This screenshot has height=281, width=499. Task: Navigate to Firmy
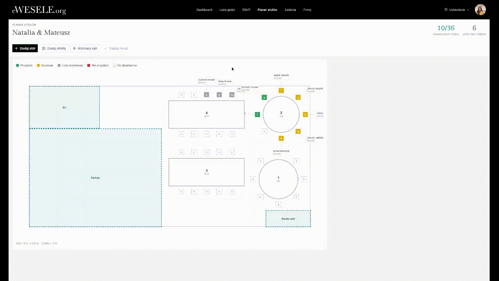[307, 10]
